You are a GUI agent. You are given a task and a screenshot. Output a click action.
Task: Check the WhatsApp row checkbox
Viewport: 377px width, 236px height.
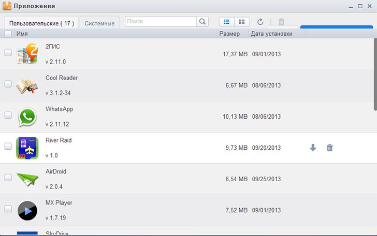8,115
